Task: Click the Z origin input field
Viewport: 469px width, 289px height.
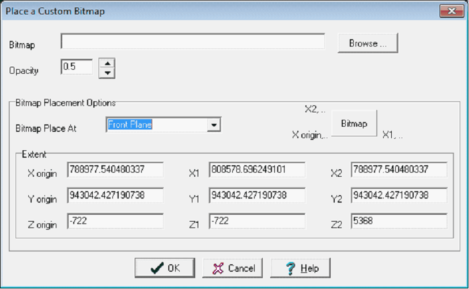Action: click(x=115, y=222)
